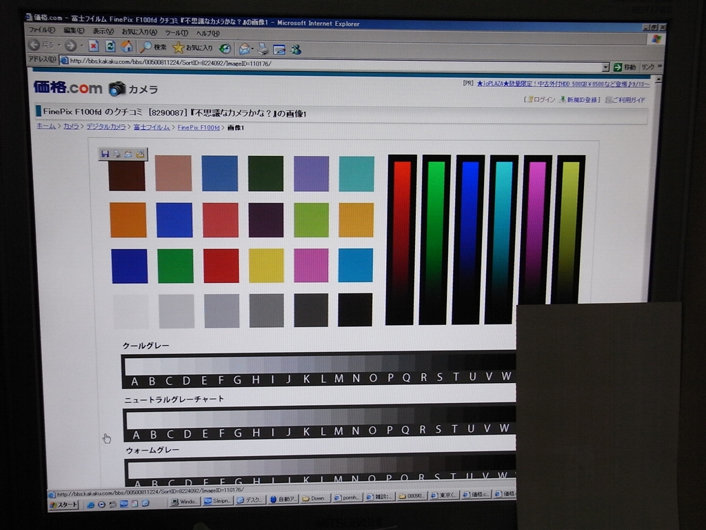Open back button history dropdown arrow

[x=59, y=45]
